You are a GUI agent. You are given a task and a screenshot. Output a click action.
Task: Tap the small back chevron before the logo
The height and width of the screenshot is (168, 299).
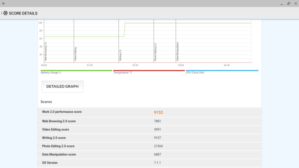2,13
